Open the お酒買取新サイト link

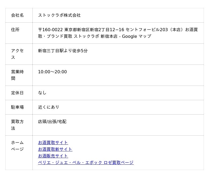[55, 149]
